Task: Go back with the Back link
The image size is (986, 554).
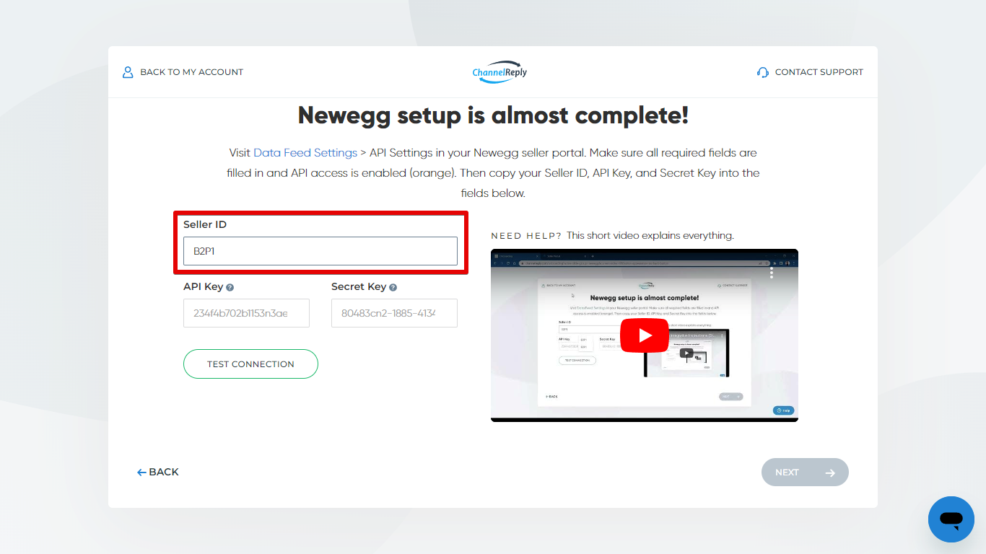Action: pos(158,472)
